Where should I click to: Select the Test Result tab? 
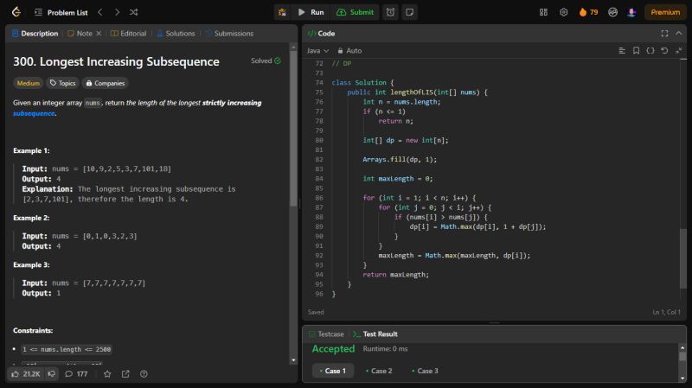tap(375, 334)
